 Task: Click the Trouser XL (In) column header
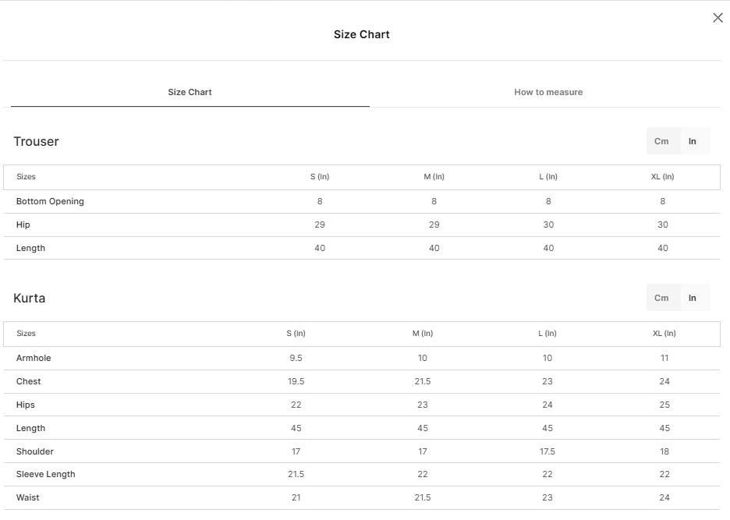click(x=662, y=177)
